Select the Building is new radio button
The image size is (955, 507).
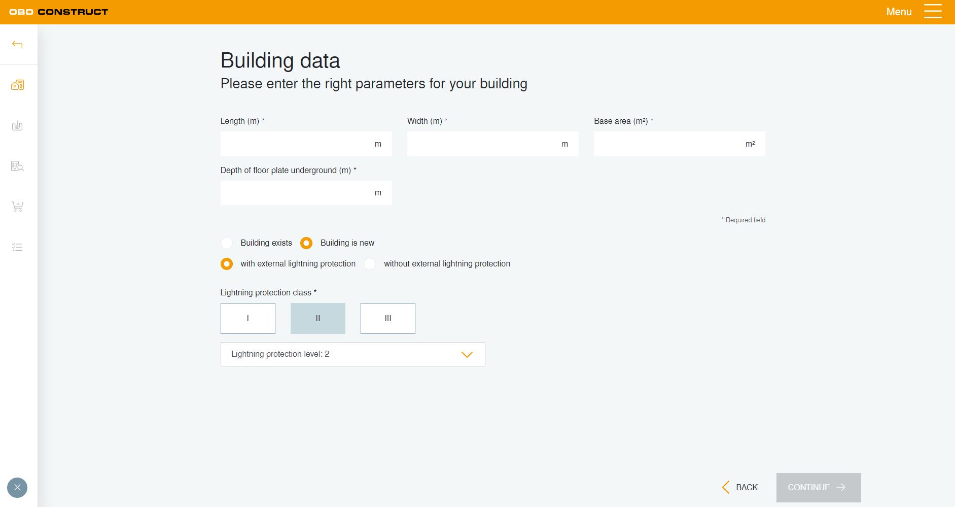306,243
